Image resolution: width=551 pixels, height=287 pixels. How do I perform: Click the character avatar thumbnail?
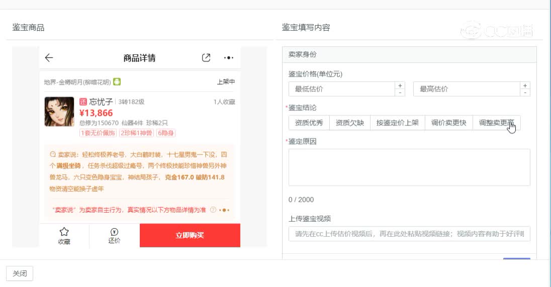tap(59, 111)
